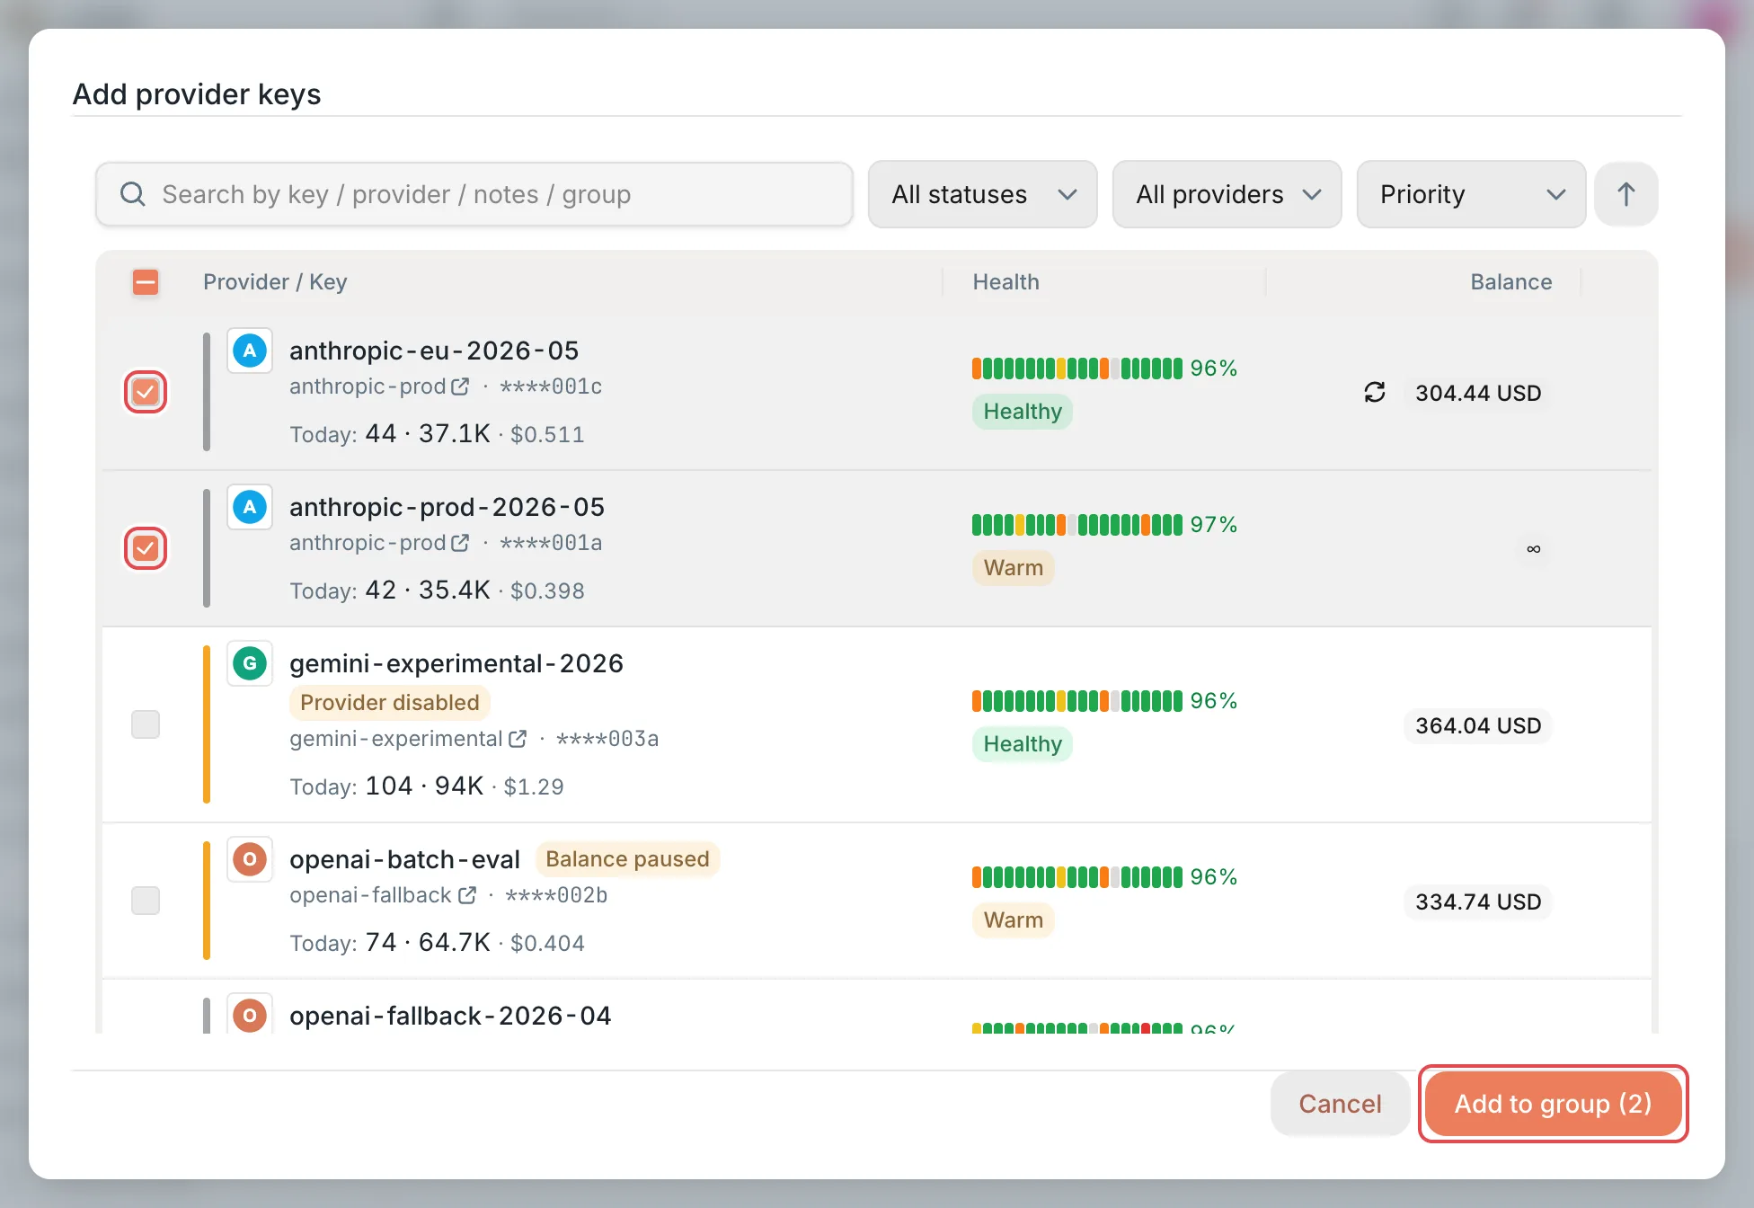Click the Health column header
The height and width of the screenshot is (1208, 1754).
(x=1005, y=282)
